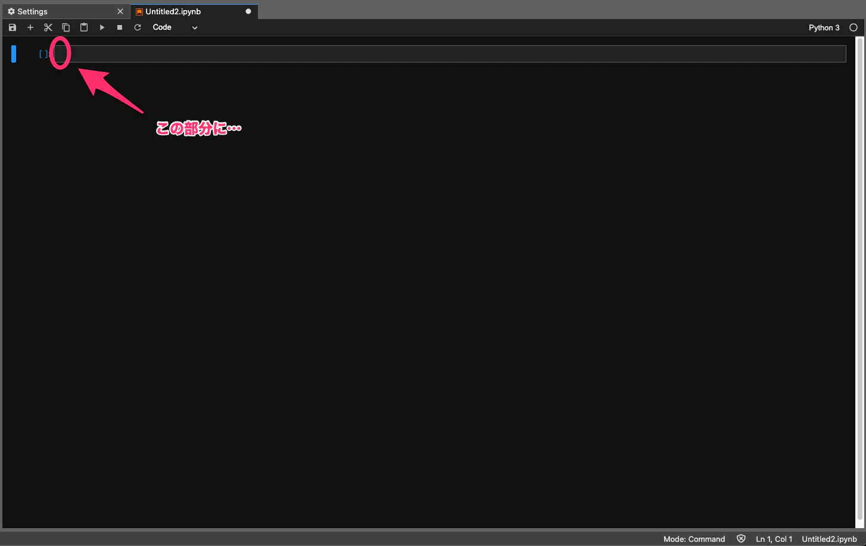Viewport: 866px width, 546px height.
Task: Cut the selected cell with scissors icon
Action: pos(48,27)
